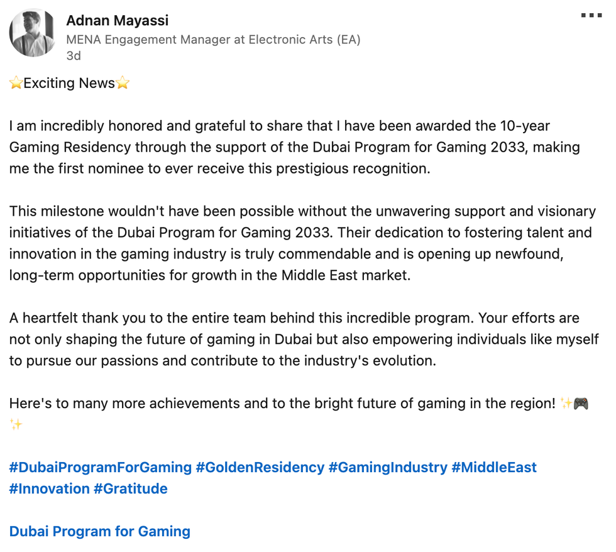616x552 pixels.
Task: Click the 3d post timestamp
Action: [74, 55]
